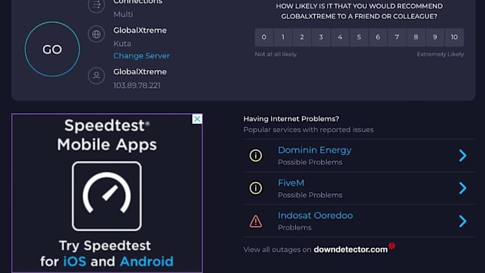485x273 pixels.
Task: Click the red downdetector alert badge
Action: tap(392, 246)
